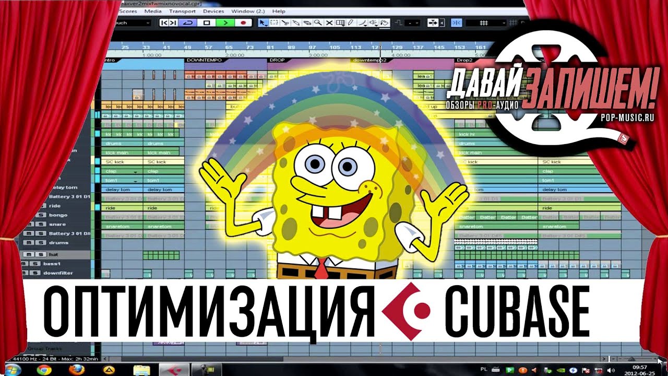Select the downfilter track name
Viewport: 668px width, 376px height.
tap(58, 273)
